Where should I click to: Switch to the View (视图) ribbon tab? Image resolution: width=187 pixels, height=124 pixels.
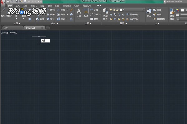click(x=42, y=6)
